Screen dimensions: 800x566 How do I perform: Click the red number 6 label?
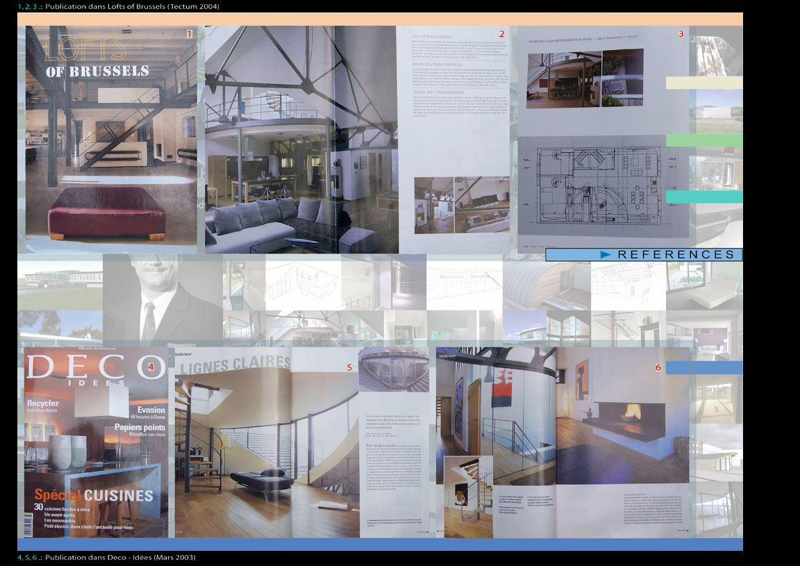658,367
